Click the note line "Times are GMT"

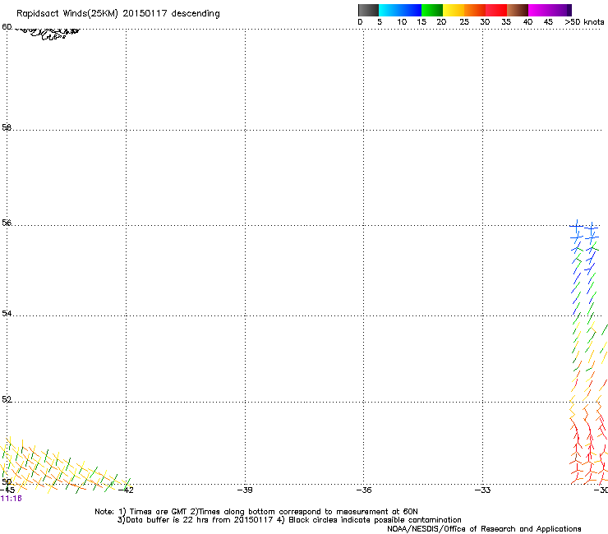159,512
